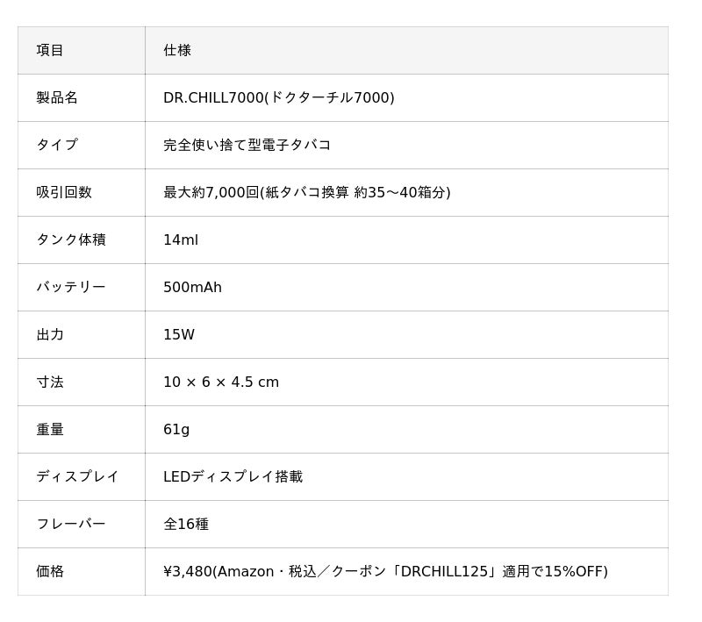
Task: Click the DR.CHILL7000(ドクターチル7000) product name text
Action: point(278,97)
